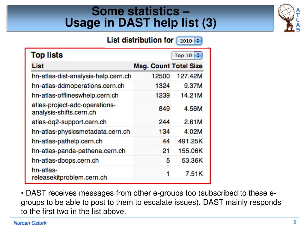Viewport: 307px width, 230px height.
Task: Click total size 9.37M
Action: click(193, 86)
